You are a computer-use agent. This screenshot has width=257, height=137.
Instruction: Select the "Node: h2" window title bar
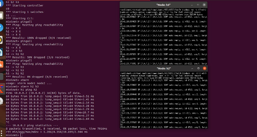[164, 68]
